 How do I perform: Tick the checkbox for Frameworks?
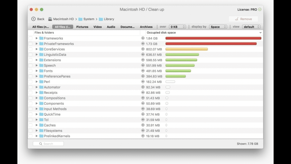point(31,38)
